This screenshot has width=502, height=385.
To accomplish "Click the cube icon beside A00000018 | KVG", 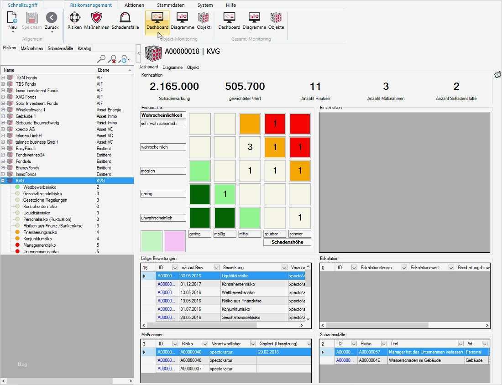I will point(153,53).
